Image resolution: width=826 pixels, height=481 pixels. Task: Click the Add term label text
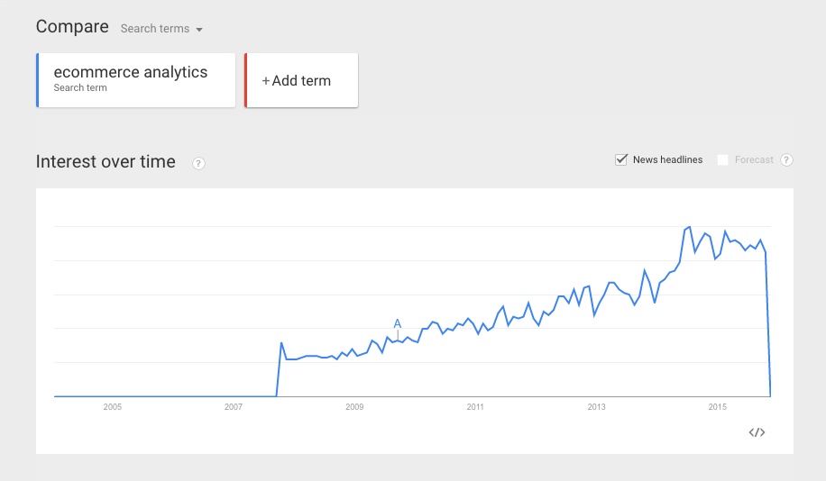301,81
